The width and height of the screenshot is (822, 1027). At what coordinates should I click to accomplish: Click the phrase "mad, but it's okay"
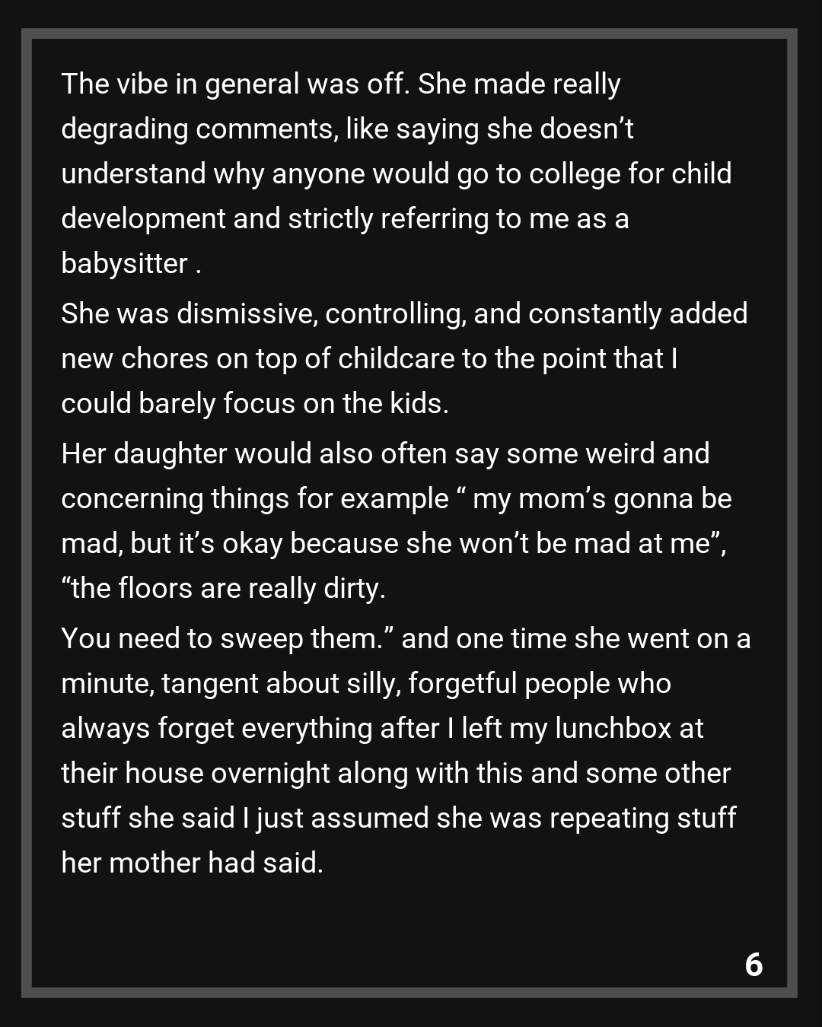pyautogui.click(x=172, y=543)
